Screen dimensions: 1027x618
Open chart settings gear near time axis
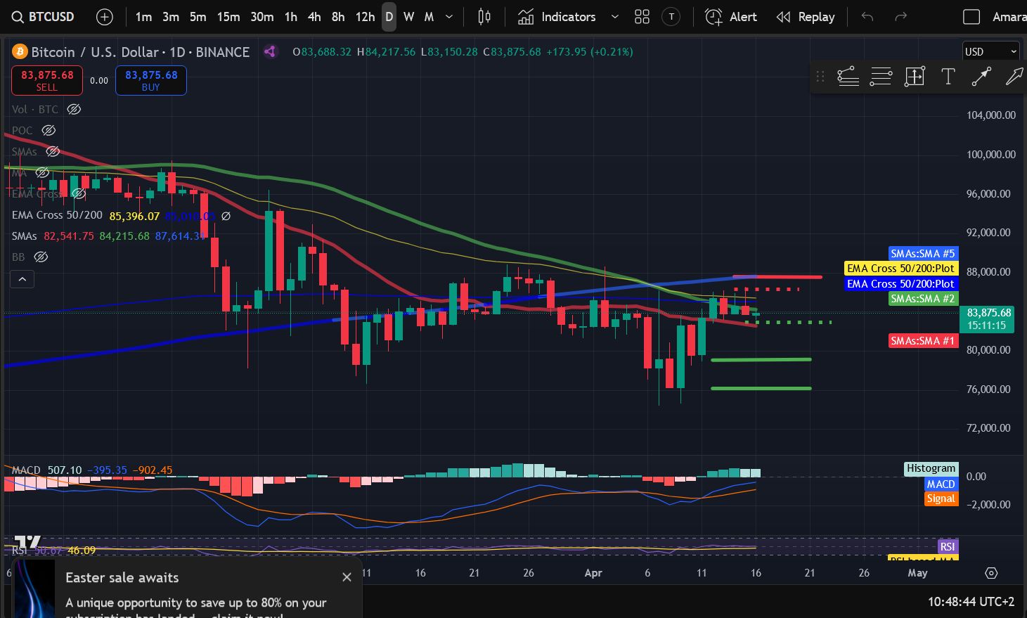991,573
